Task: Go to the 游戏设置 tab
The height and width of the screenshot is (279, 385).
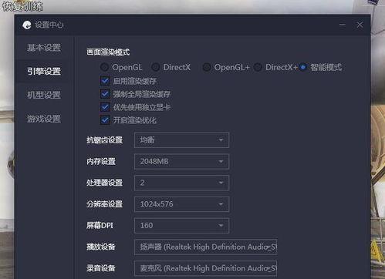Action: point(44,119)
